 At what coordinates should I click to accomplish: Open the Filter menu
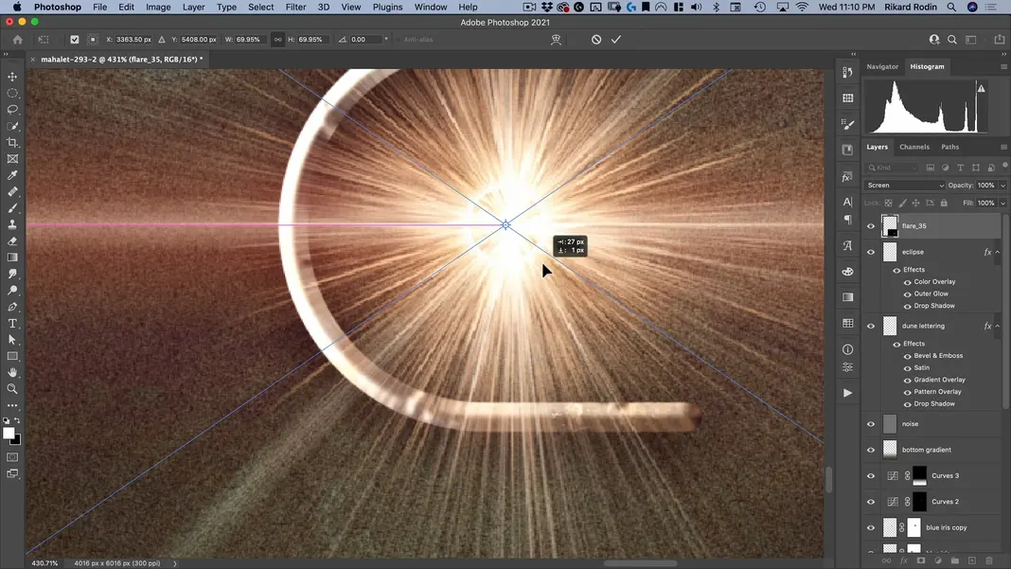tap(295, 7)
